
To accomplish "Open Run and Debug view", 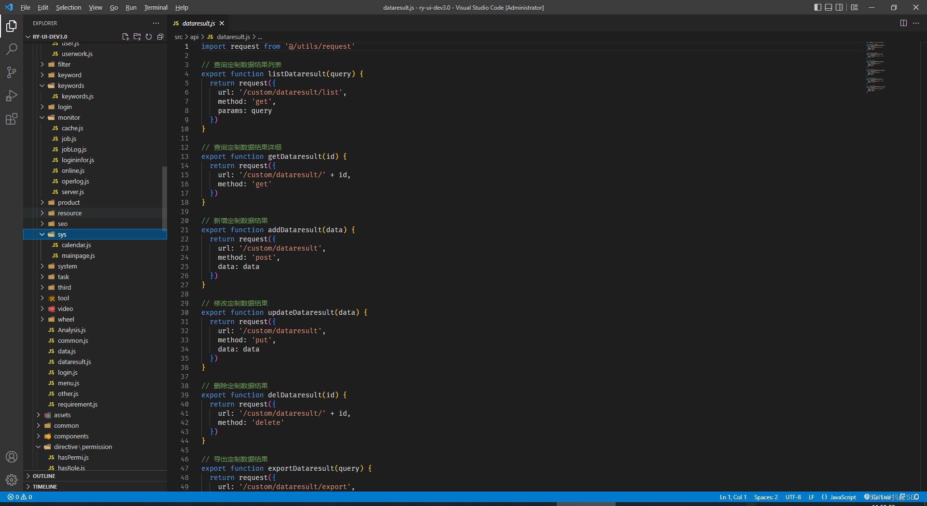I will tap(12, 96).
